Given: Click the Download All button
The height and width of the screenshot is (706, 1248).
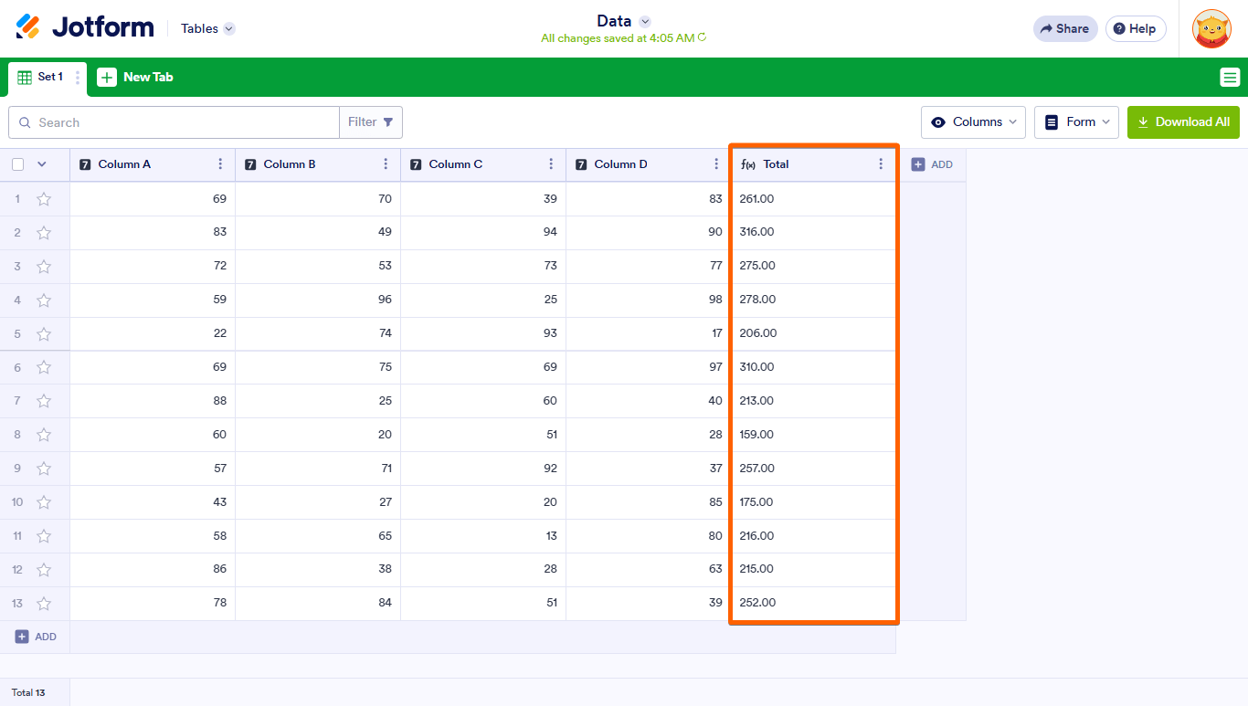Looking at the screenshot, I should [x=1183, y=122].
